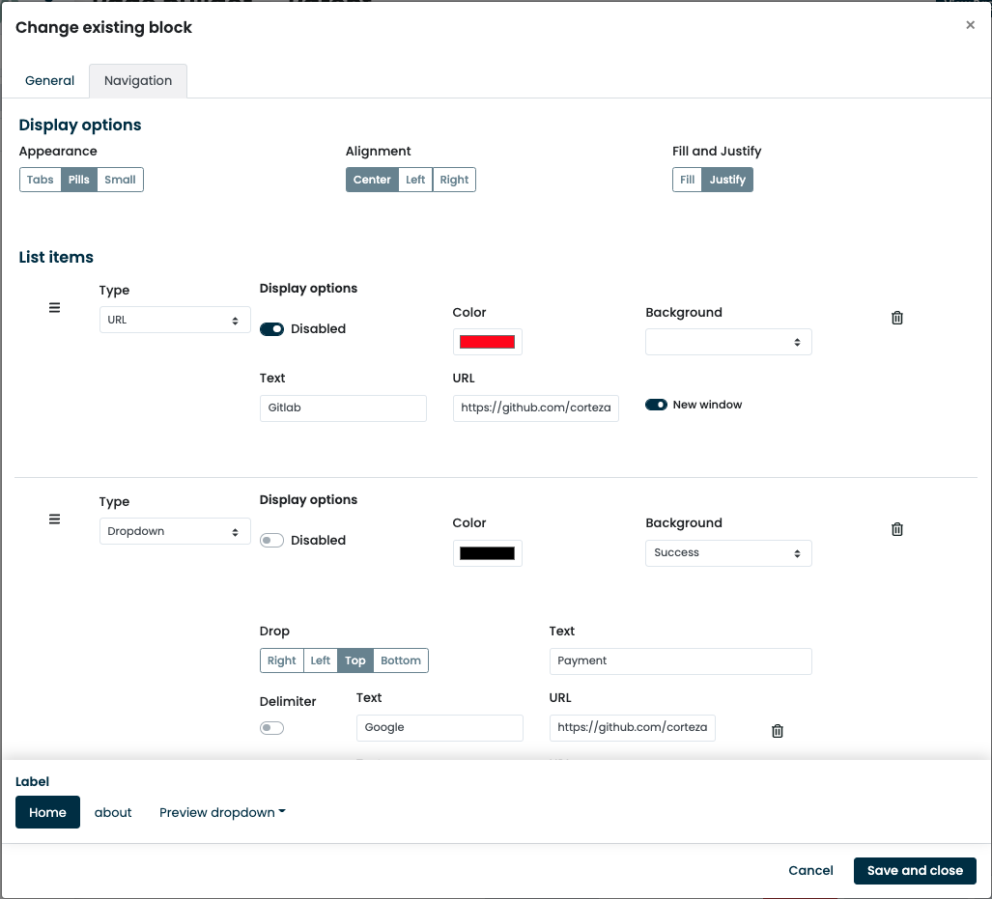
Task: Edit the Payment text field
Action: coord(680,661)
